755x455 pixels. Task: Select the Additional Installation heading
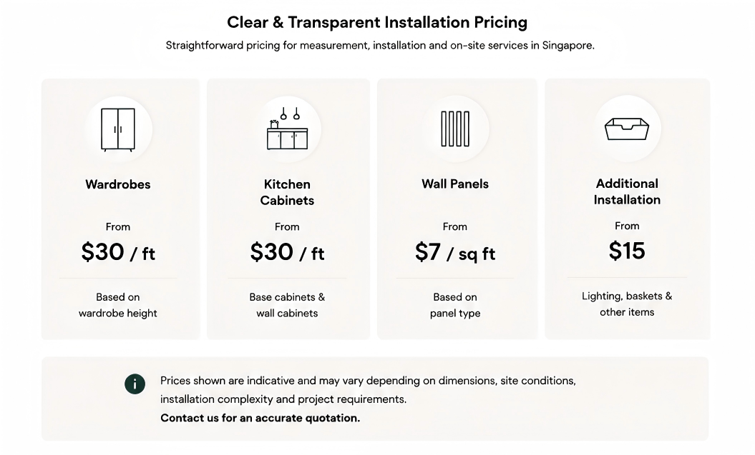pos(627,191)
